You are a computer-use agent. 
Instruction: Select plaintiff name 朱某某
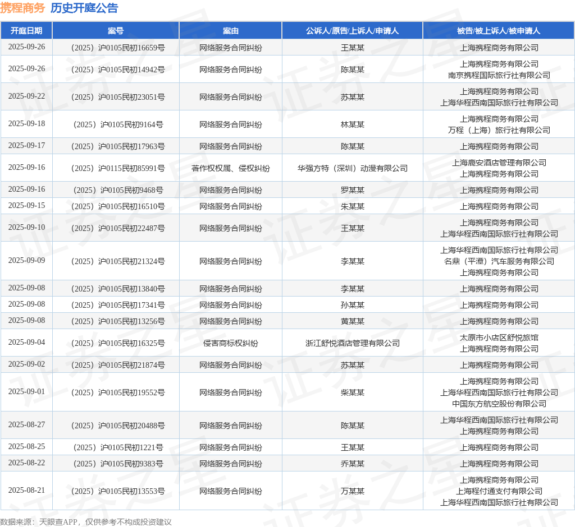(x=353, y=206)
